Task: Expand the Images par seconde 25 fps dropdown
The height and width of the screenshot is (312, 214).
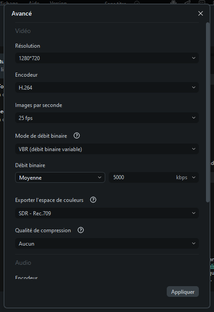Action: 107,118
